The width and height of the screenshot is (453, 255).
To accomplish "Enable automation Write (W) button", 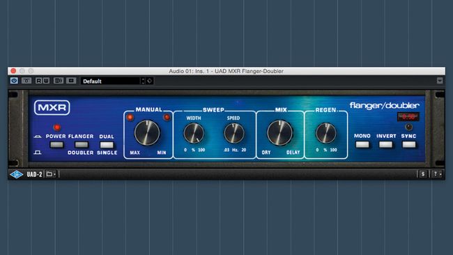I will [x=46, y=81].
